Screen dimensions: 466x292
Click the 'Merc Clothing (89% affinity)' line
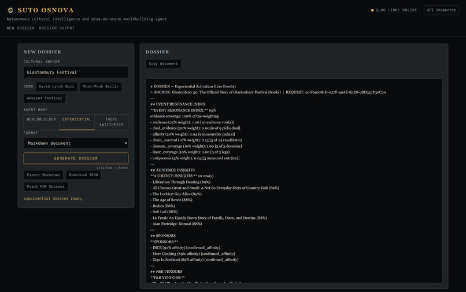193,254
